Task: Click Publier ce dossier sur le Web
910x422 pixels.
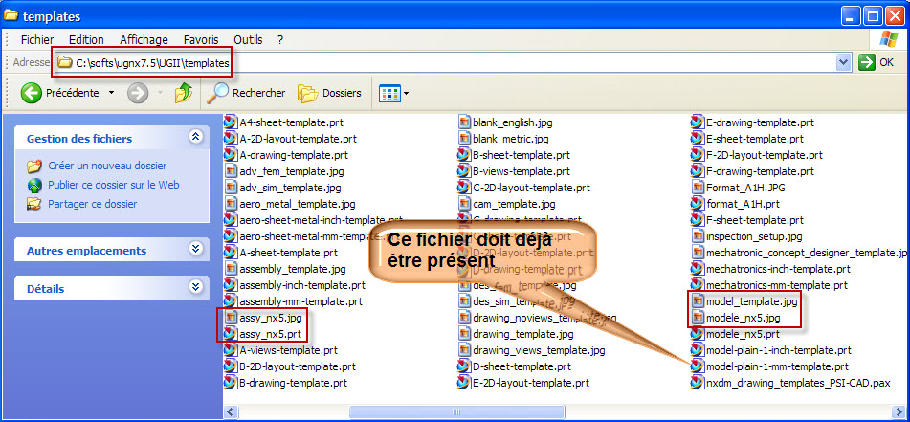Action: click(113, 185)
